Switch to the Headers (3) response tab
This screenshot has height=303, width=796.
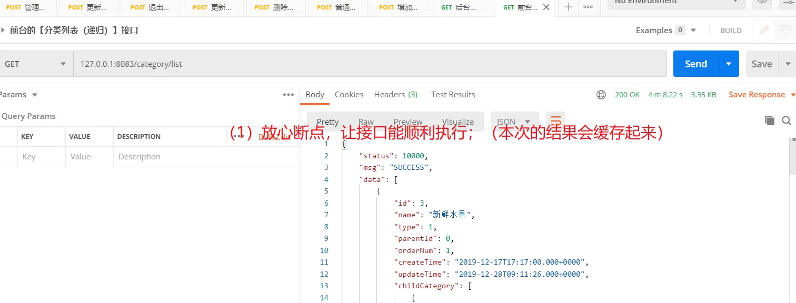[395, 95]
